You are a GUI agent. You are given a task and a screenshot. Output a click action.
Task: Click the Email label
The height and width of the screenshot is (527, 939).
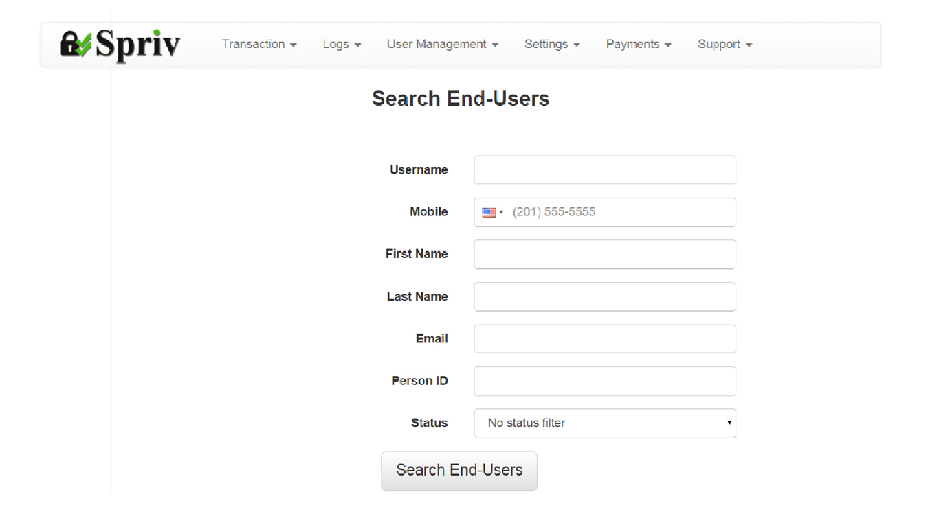point(432,339)
